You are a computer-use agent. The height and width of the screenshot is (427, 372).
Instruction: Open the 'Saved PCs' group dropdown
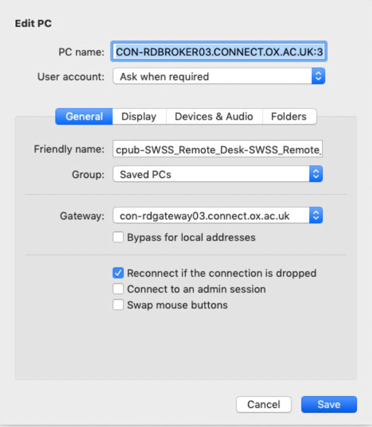[x=212, y=174]
